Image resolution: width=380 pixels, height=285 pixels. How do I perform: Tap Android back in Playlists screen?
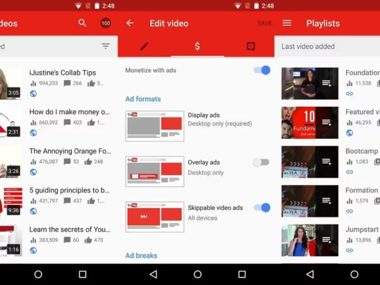tap(310, 274)
